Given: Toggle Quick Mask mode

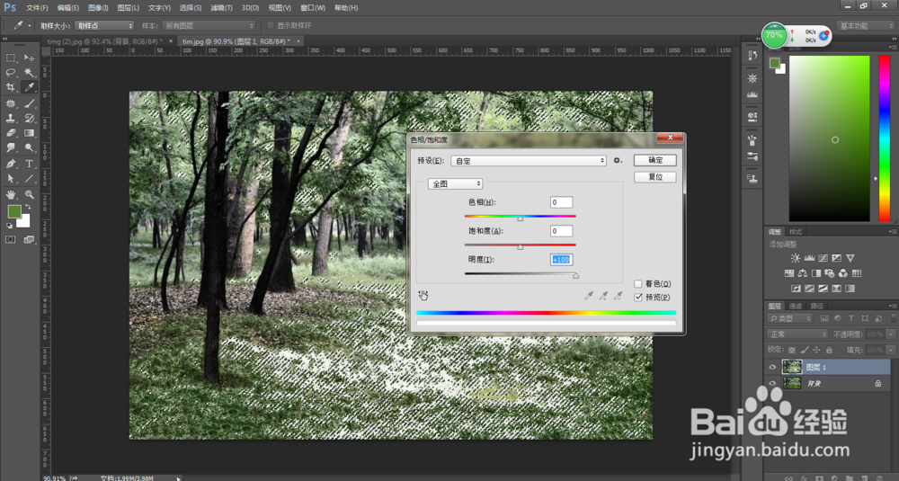Looking at the screenshot, I should 11,240.
